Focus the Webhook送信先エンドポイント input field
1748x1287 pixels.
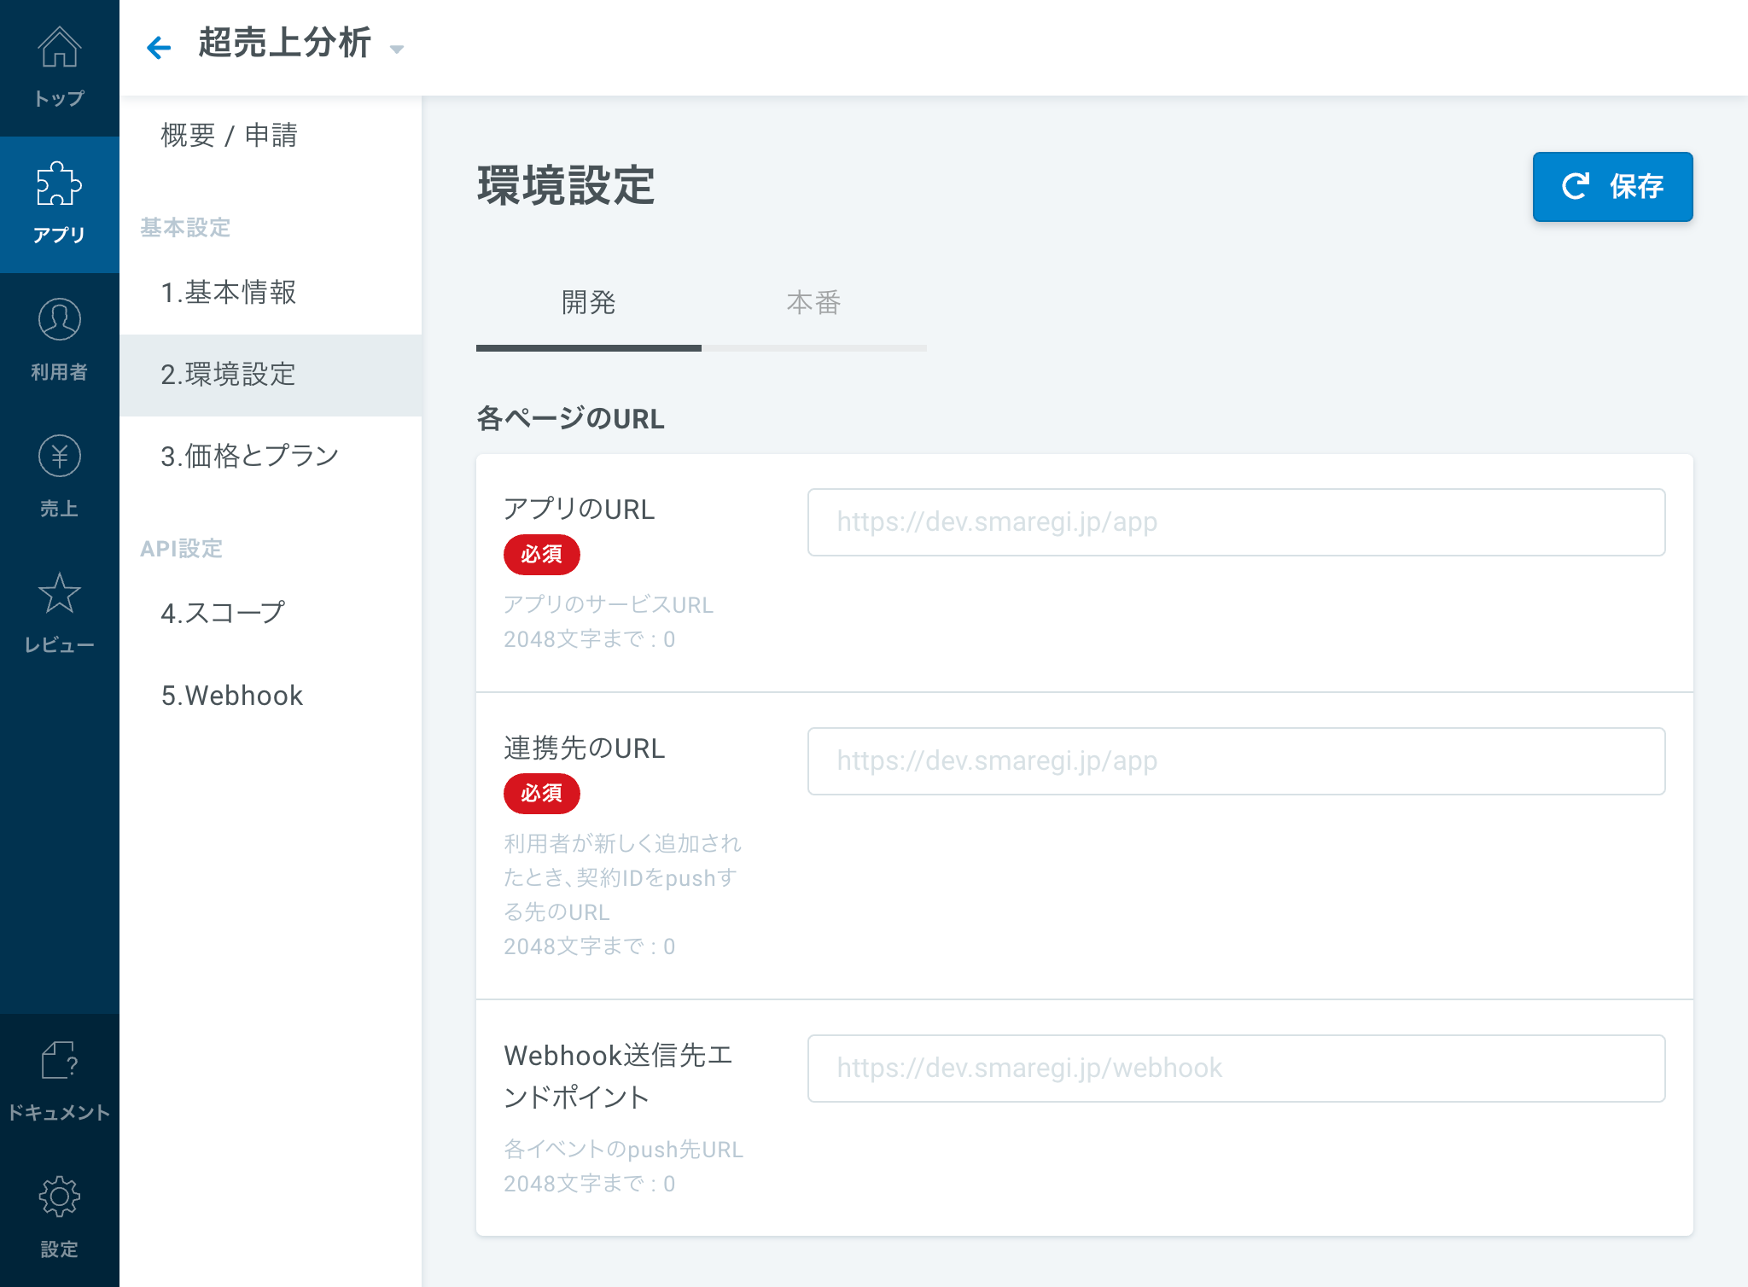coord(1236,1069)
